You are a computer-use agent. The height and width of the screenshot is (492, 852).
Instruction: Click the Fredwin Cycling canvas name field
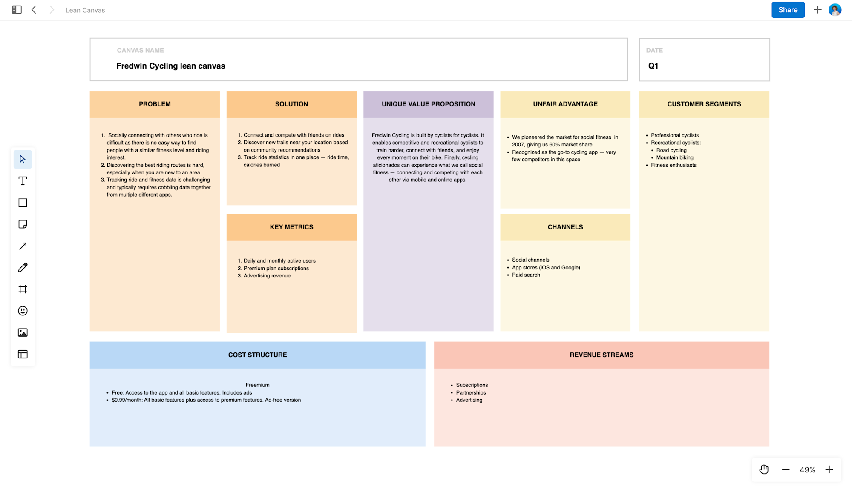(170, 66)
